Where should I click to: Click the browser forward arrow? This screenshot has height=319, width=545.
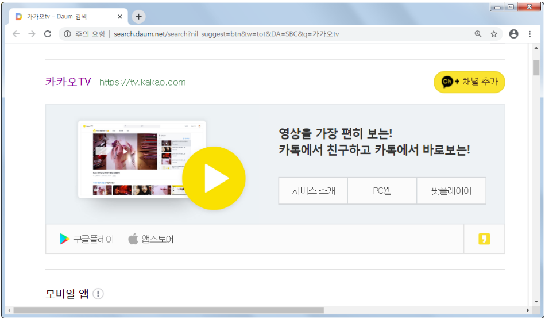click(x=32, y=34)
